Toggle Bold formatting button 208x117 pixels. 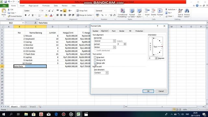[26, 15]
